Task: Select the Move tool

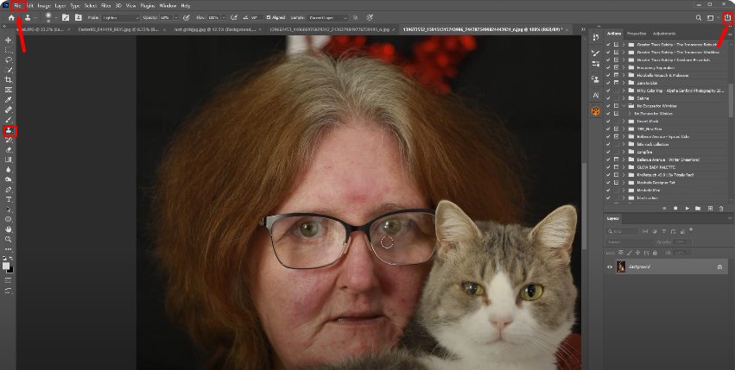Action: coord(9,41)
